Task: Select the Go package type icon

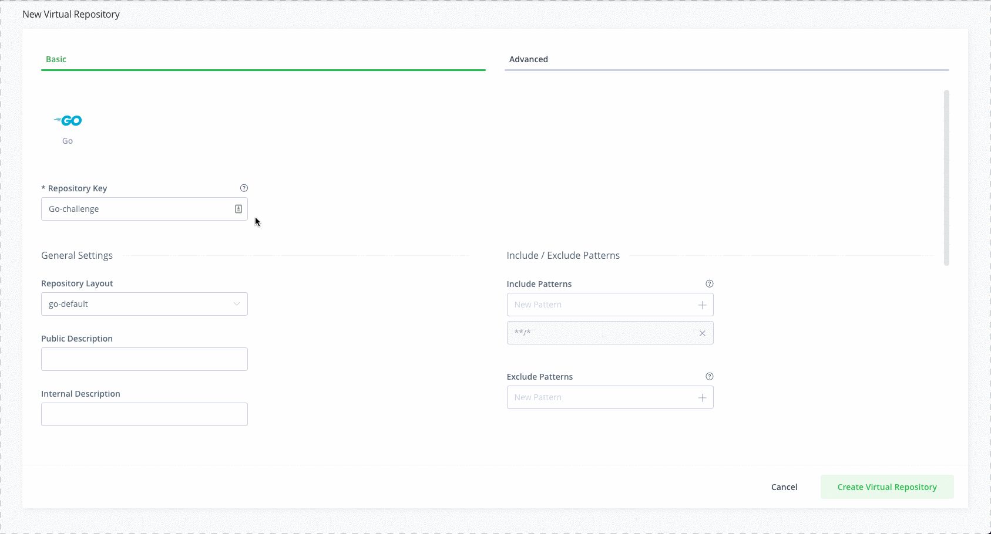Action: pyautogui.click(x=68, y=120)
